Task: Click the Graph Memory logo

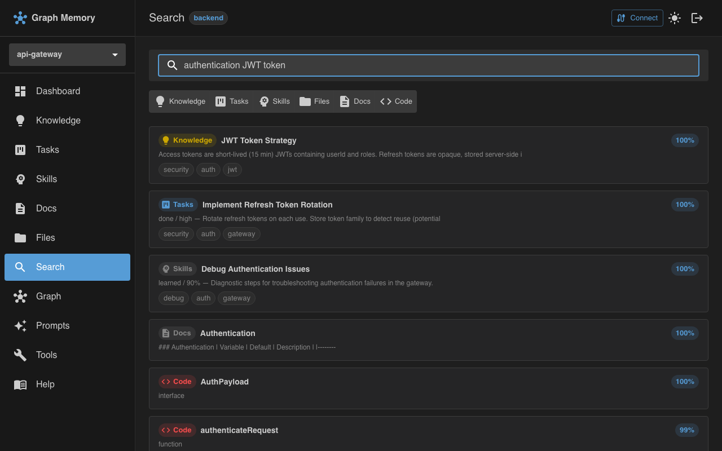Action: [x=54, y=17]
